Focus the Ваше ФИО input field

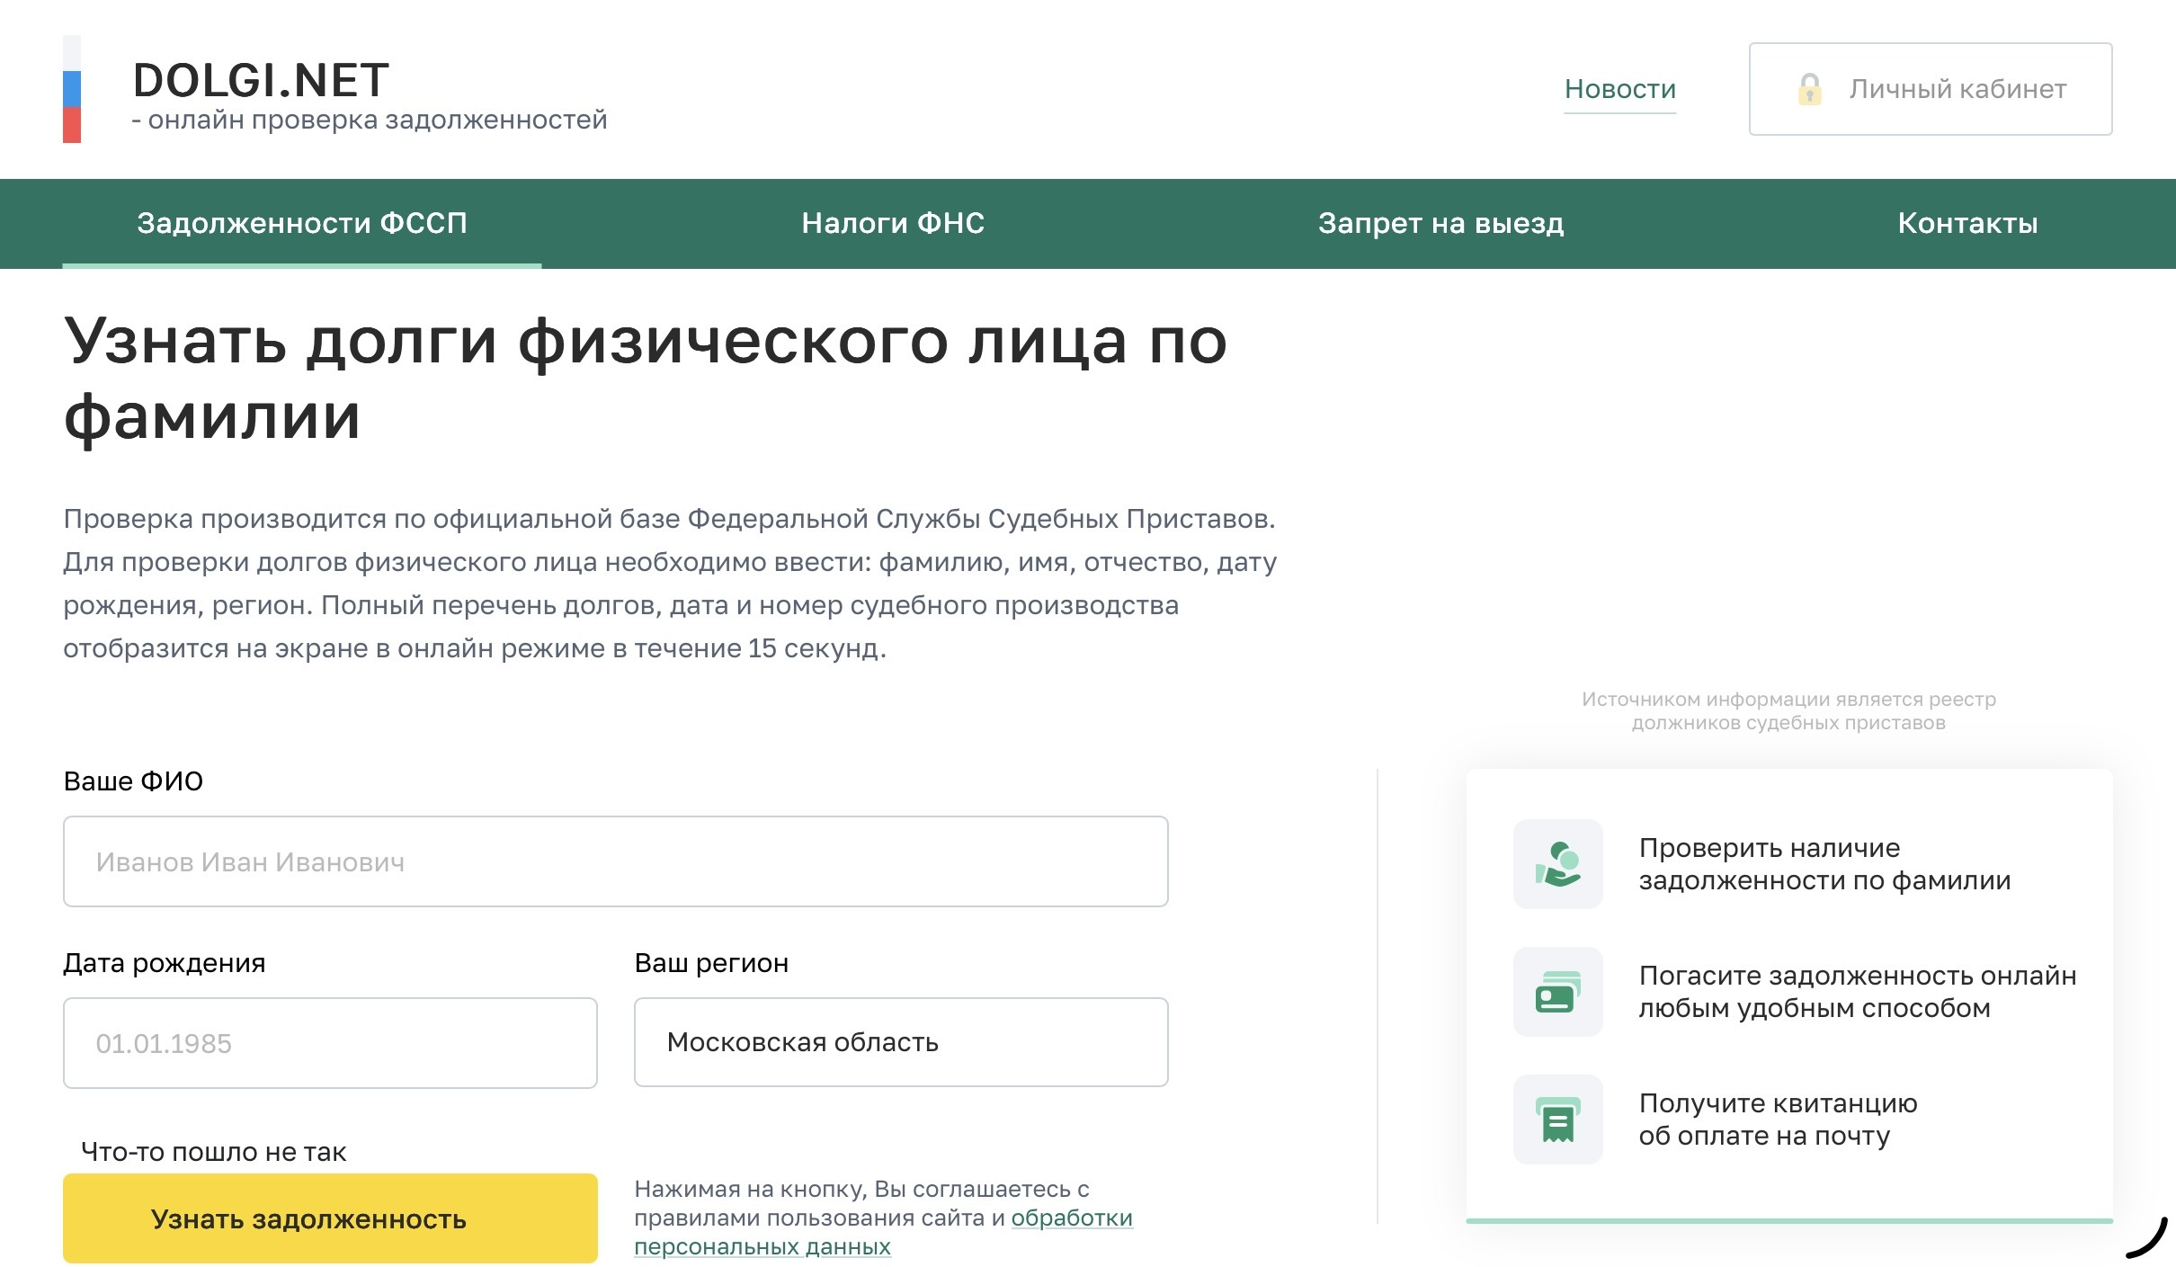[615, 861]
